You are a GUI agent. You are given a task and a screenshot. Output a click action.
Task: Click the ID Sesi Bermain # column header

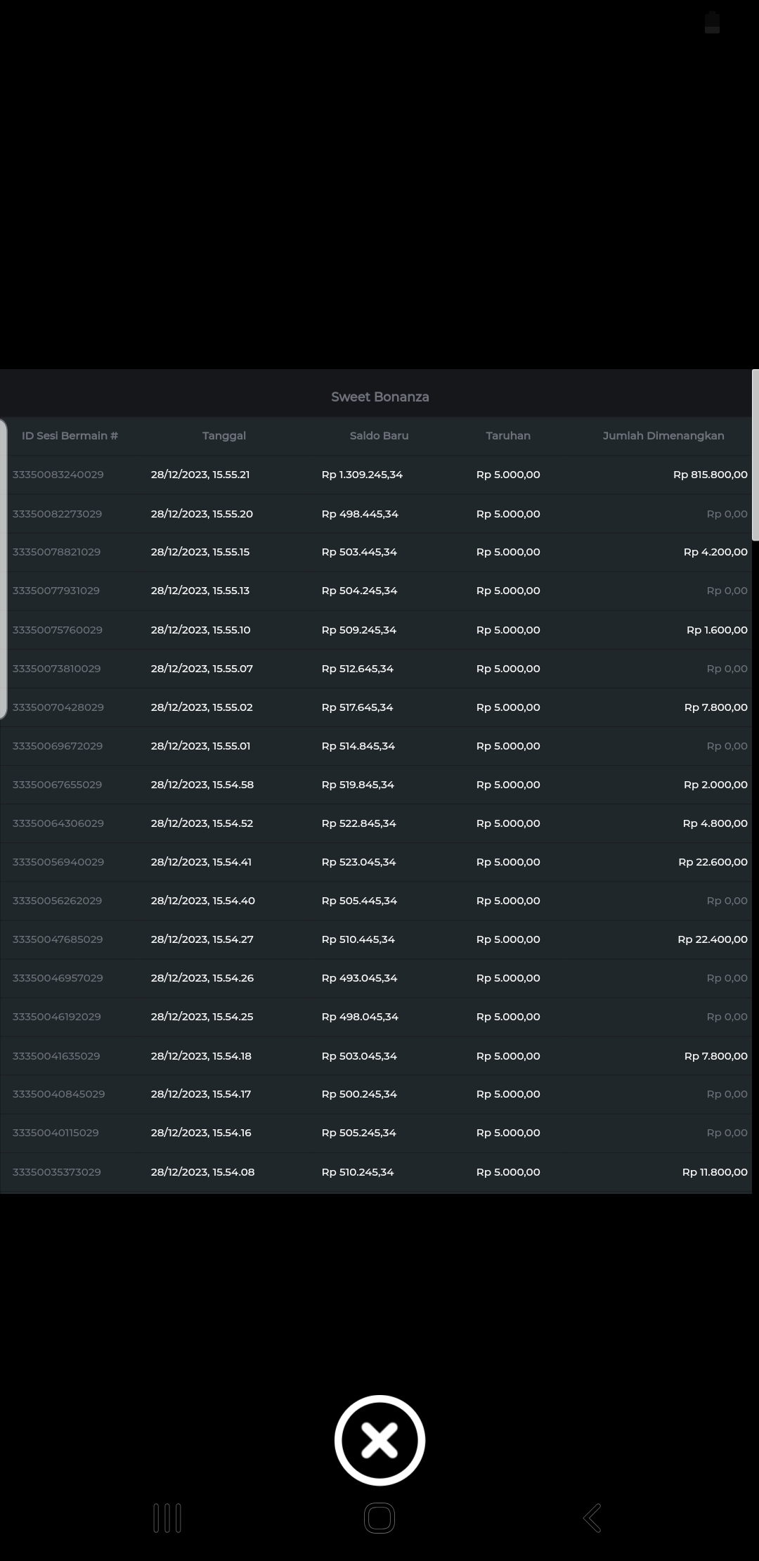click(70, 436)
